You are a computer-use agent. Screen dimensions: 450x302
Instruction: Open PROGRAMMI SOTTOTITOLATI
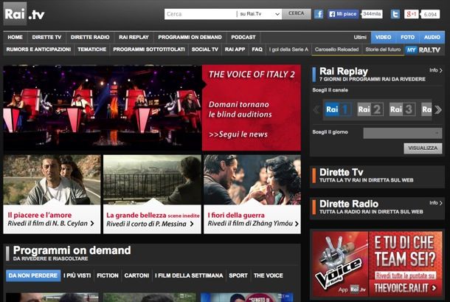click(149, 49)
